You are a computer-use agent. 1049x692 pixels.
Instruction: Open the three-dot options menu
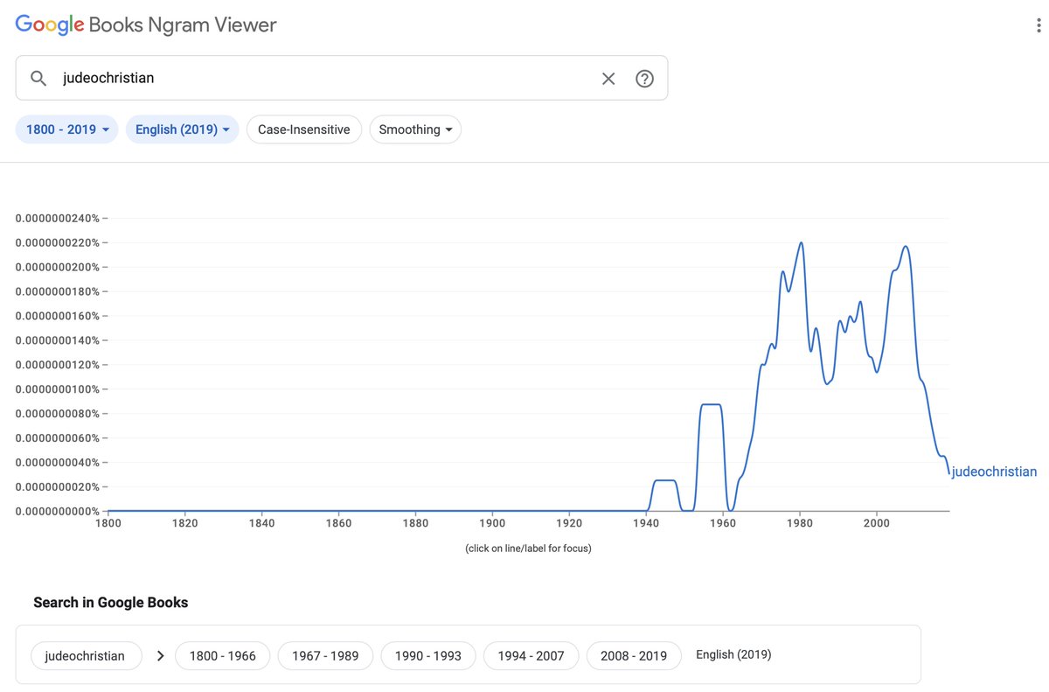coord(1038,25)
